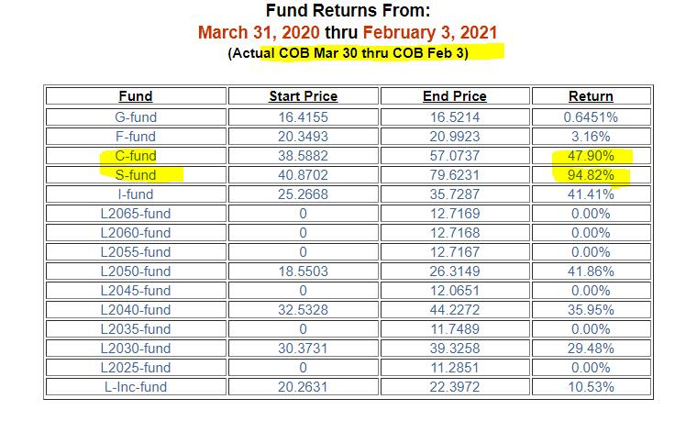Click the L2065-fund label

[136, 214]
